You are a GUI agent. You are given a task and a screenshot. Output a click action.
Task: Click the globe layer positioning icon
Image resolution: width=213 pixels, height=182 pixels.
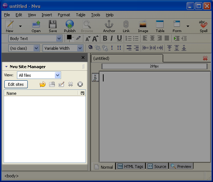(91, 47)
